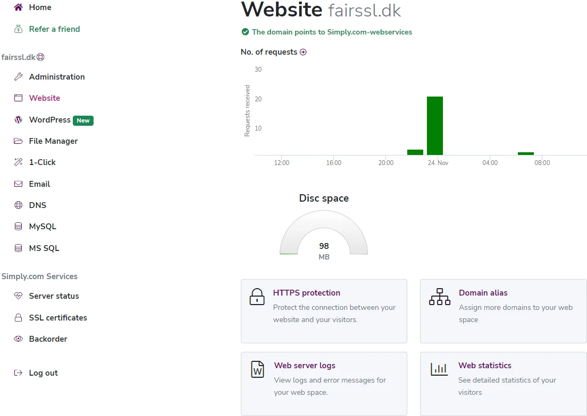Open Web statistics title link
The image size is (587, 416).
tap(485, 366)
